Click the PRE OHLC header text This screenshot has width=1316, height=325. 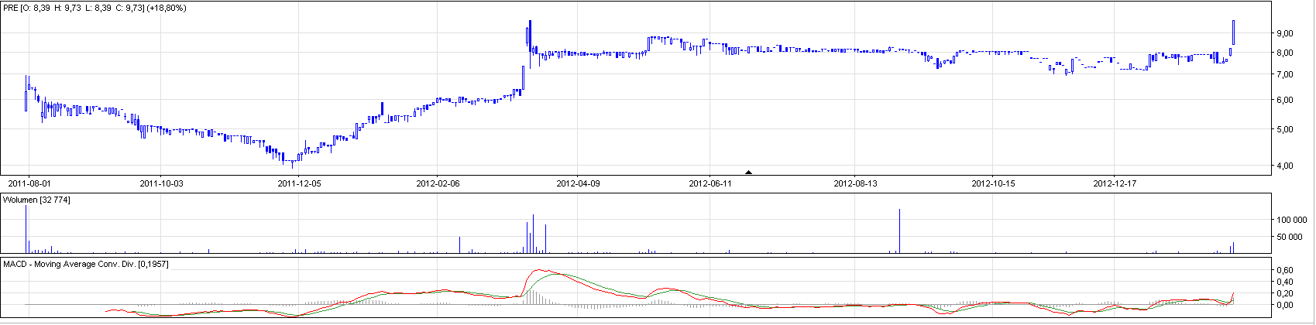[x=94, y=7]
